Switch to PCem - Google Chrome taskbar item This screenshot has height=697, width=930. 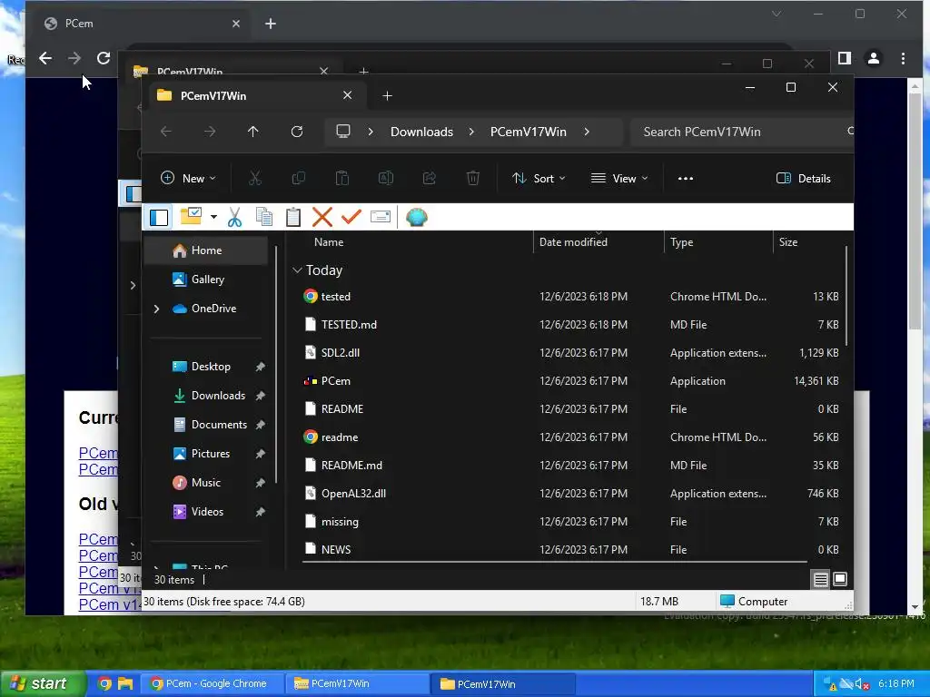click(x=213, y=684)
